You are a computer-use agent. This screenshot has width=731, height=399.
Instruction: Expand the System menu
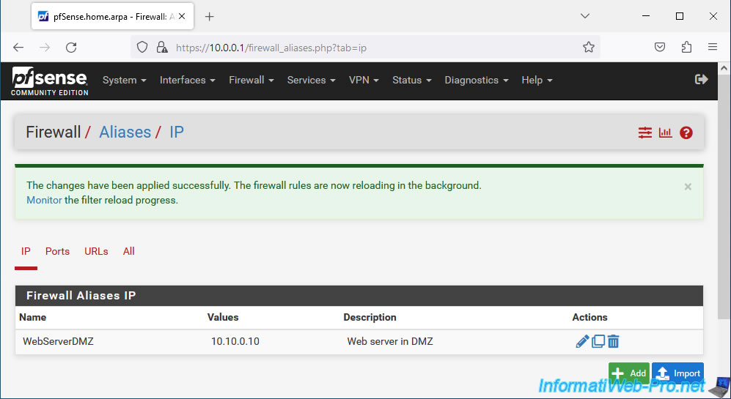tap(124, 80)
